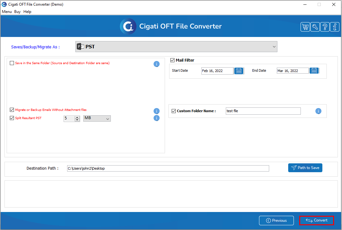The height and width of the screenshot is (230, 342).
Task: Open the question mark help icon
Action: (325, 27)
